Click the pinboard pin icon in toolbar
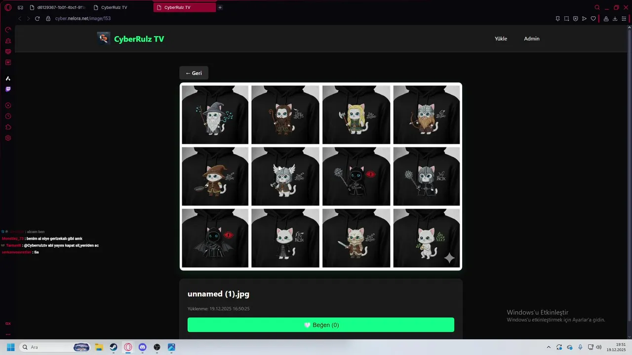This screenshot has height=355, width=632. (557, 19)
